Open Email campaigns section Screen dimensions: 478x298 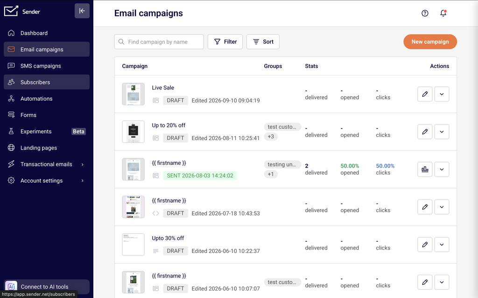coord(47,49)
